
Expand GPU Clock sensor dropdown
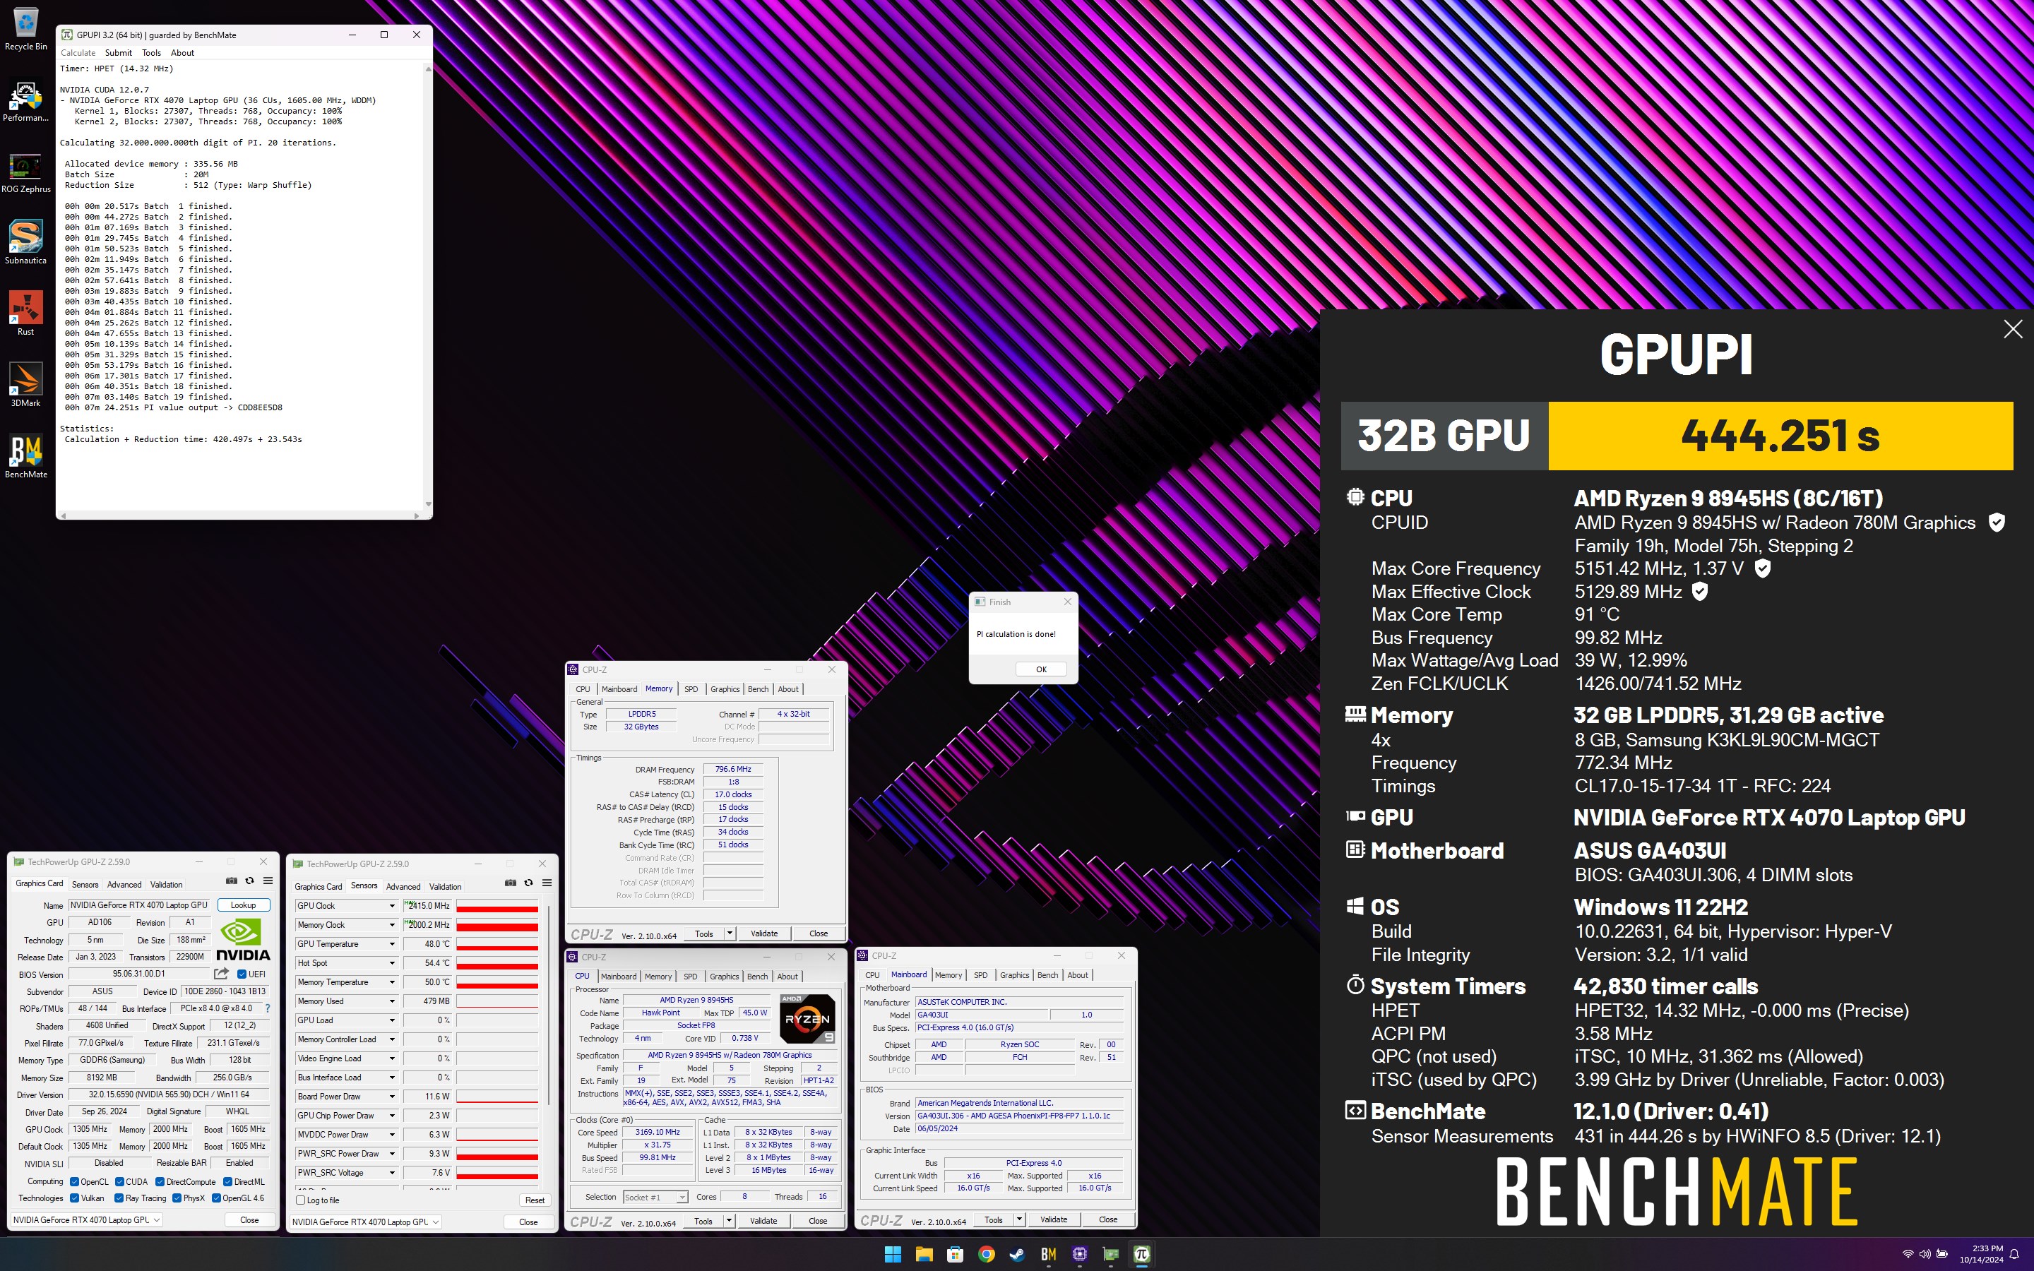point(392,905)
